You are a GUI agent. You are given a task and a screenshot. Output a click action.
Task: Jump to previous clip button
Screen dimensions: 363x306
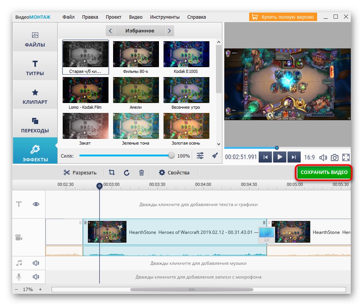pos(265,158)
